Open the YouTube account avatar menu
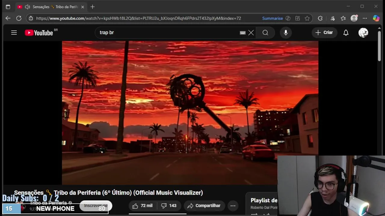Viewport: 385px width, 216px height. 363,33
